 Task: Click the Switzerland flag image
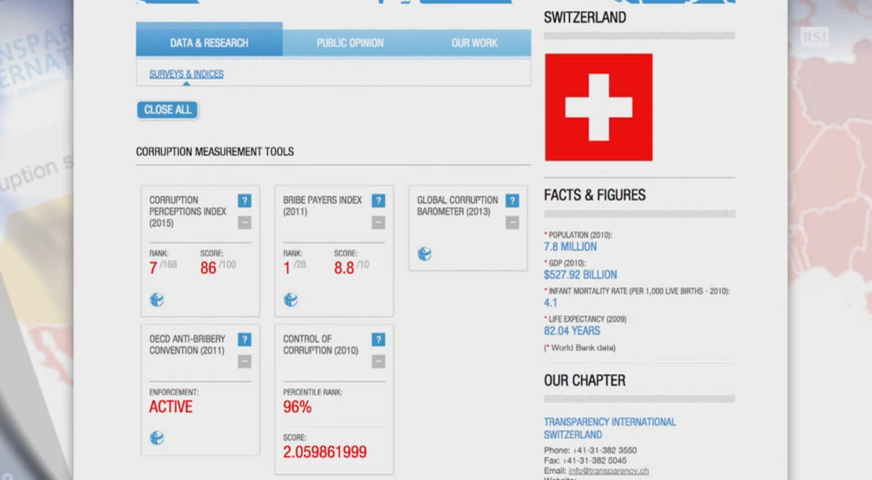[x=598, y=107]
